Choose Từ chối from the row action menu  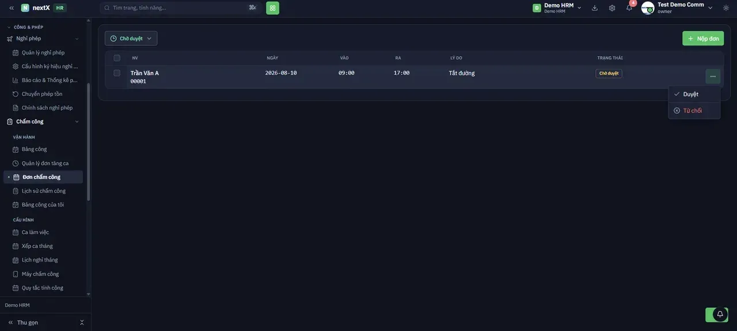(694, 110)
